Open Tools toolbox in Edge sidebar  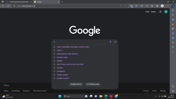click(x=173, y=24)
